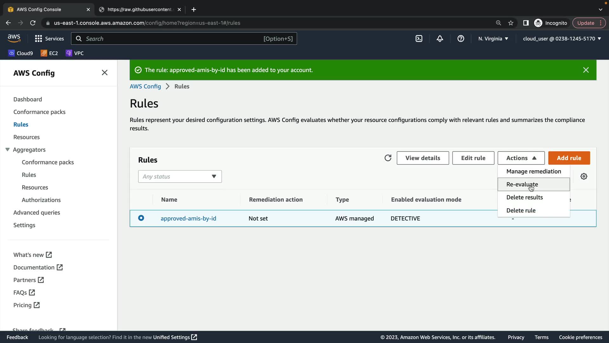Viewport: 609px width, 343px height.
Task: Open table preferences gear icon
Action: tap(584, 176)
